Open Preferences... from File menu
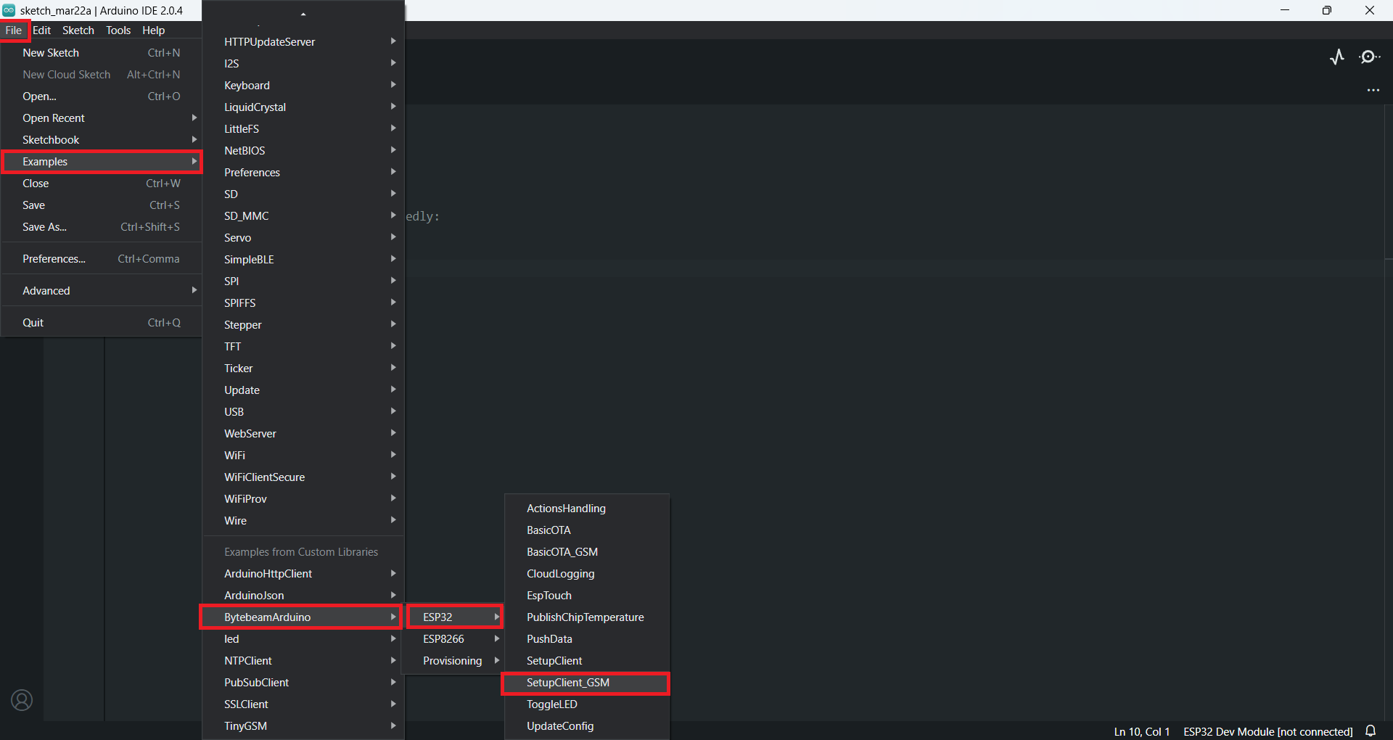Viewport: 1393px width, 740px height. pyautogui.click(x=102, y=259)
